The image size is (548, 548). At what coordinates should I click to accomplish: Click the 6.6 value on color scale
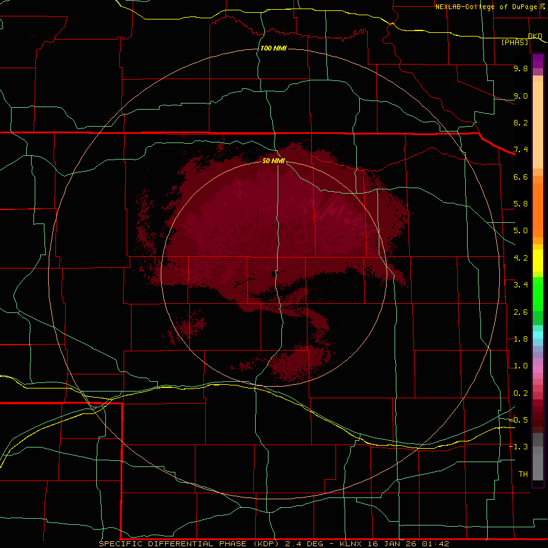coord(521,177)
